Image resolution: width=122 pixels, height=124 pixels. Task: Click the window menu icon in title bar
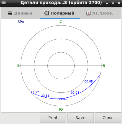click(4, 3)
